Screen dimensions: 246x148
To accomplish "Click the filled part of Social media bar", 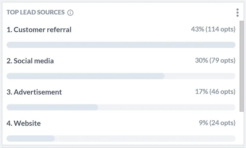I will coord(85,76).
